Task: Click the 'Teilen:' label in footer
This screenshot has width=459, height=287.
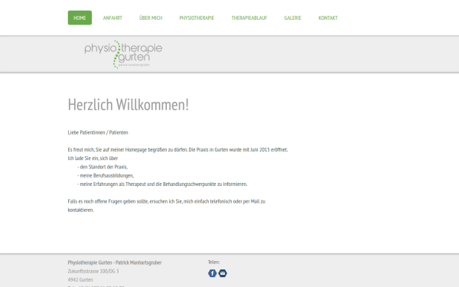Action: (213, 262)
